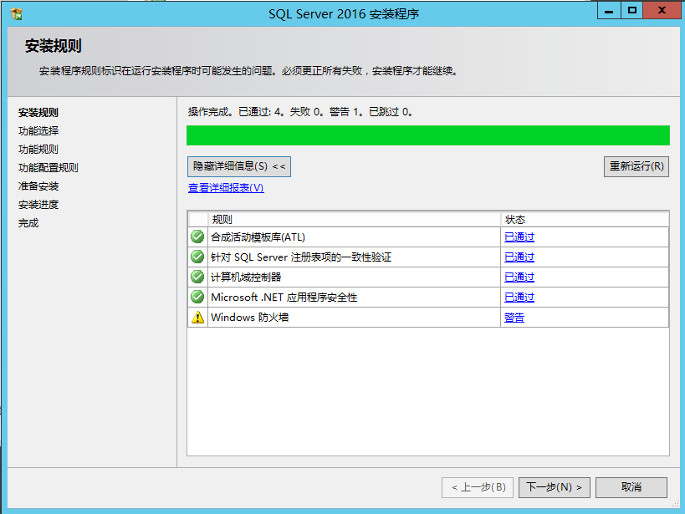Screen dimensions: 685x514
Task: Close the SQL Server 2016 setup window
Action: point(662,11)
